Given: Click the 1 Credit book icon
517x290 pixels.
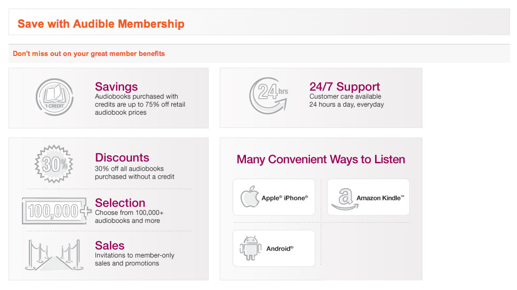Looking at the screenshot, I should pyautogui.click(x=54, y=97).
